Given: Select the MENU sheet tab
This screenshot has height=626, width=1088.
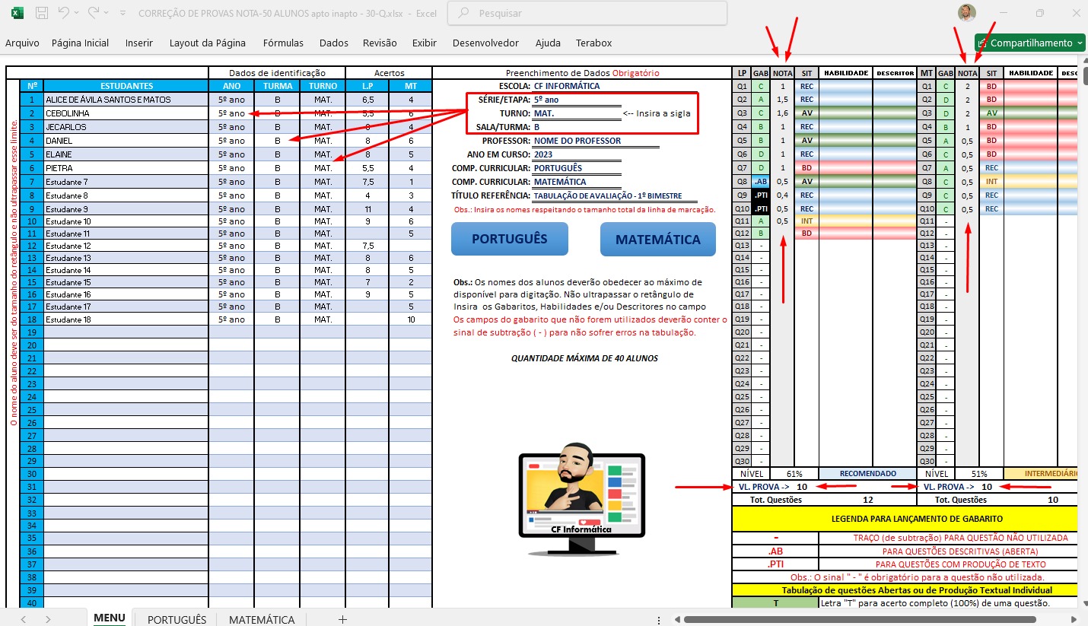Looking at the screenshot, I should tap(110, 618).
